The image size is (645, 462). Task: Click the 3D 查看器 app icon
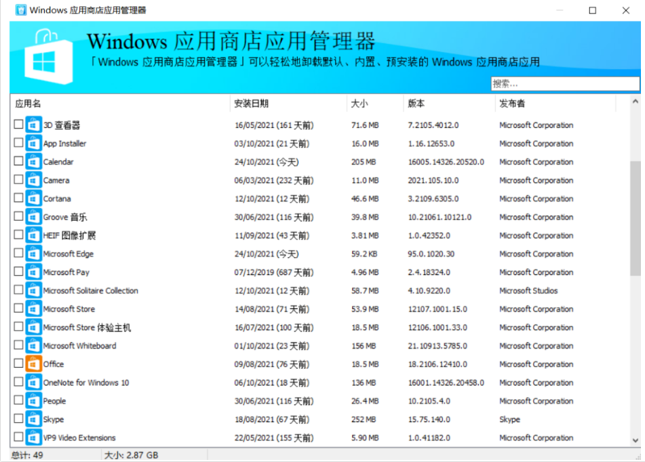33,125
